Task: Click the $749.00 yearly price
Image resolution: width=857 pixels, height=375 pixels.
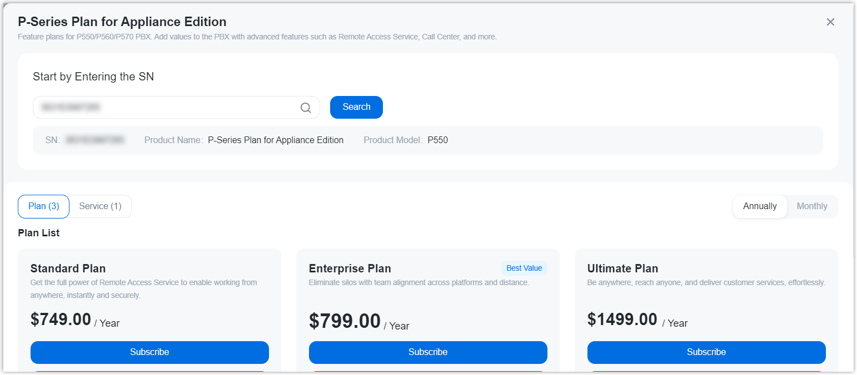Action: click(x=61, y=320)
